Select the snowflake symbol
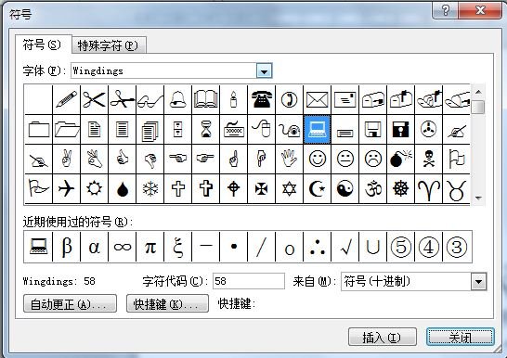The width and height of the screenshot is (507, 358). 150,188
